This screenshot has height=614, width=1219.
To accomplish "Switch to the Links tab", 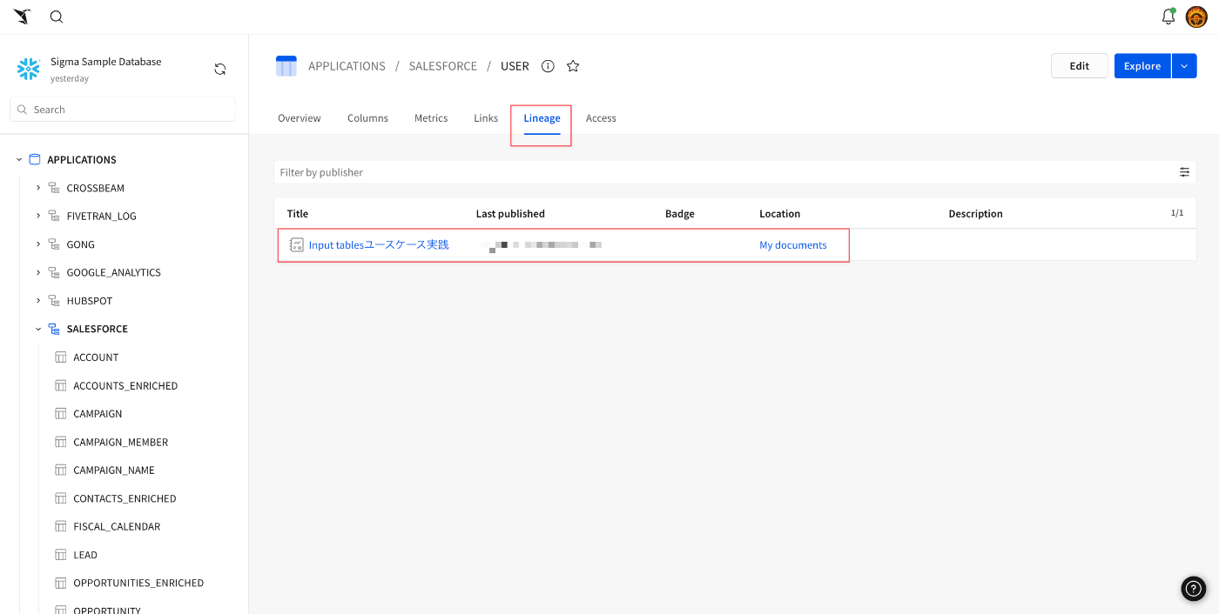I will pos(486,118).
